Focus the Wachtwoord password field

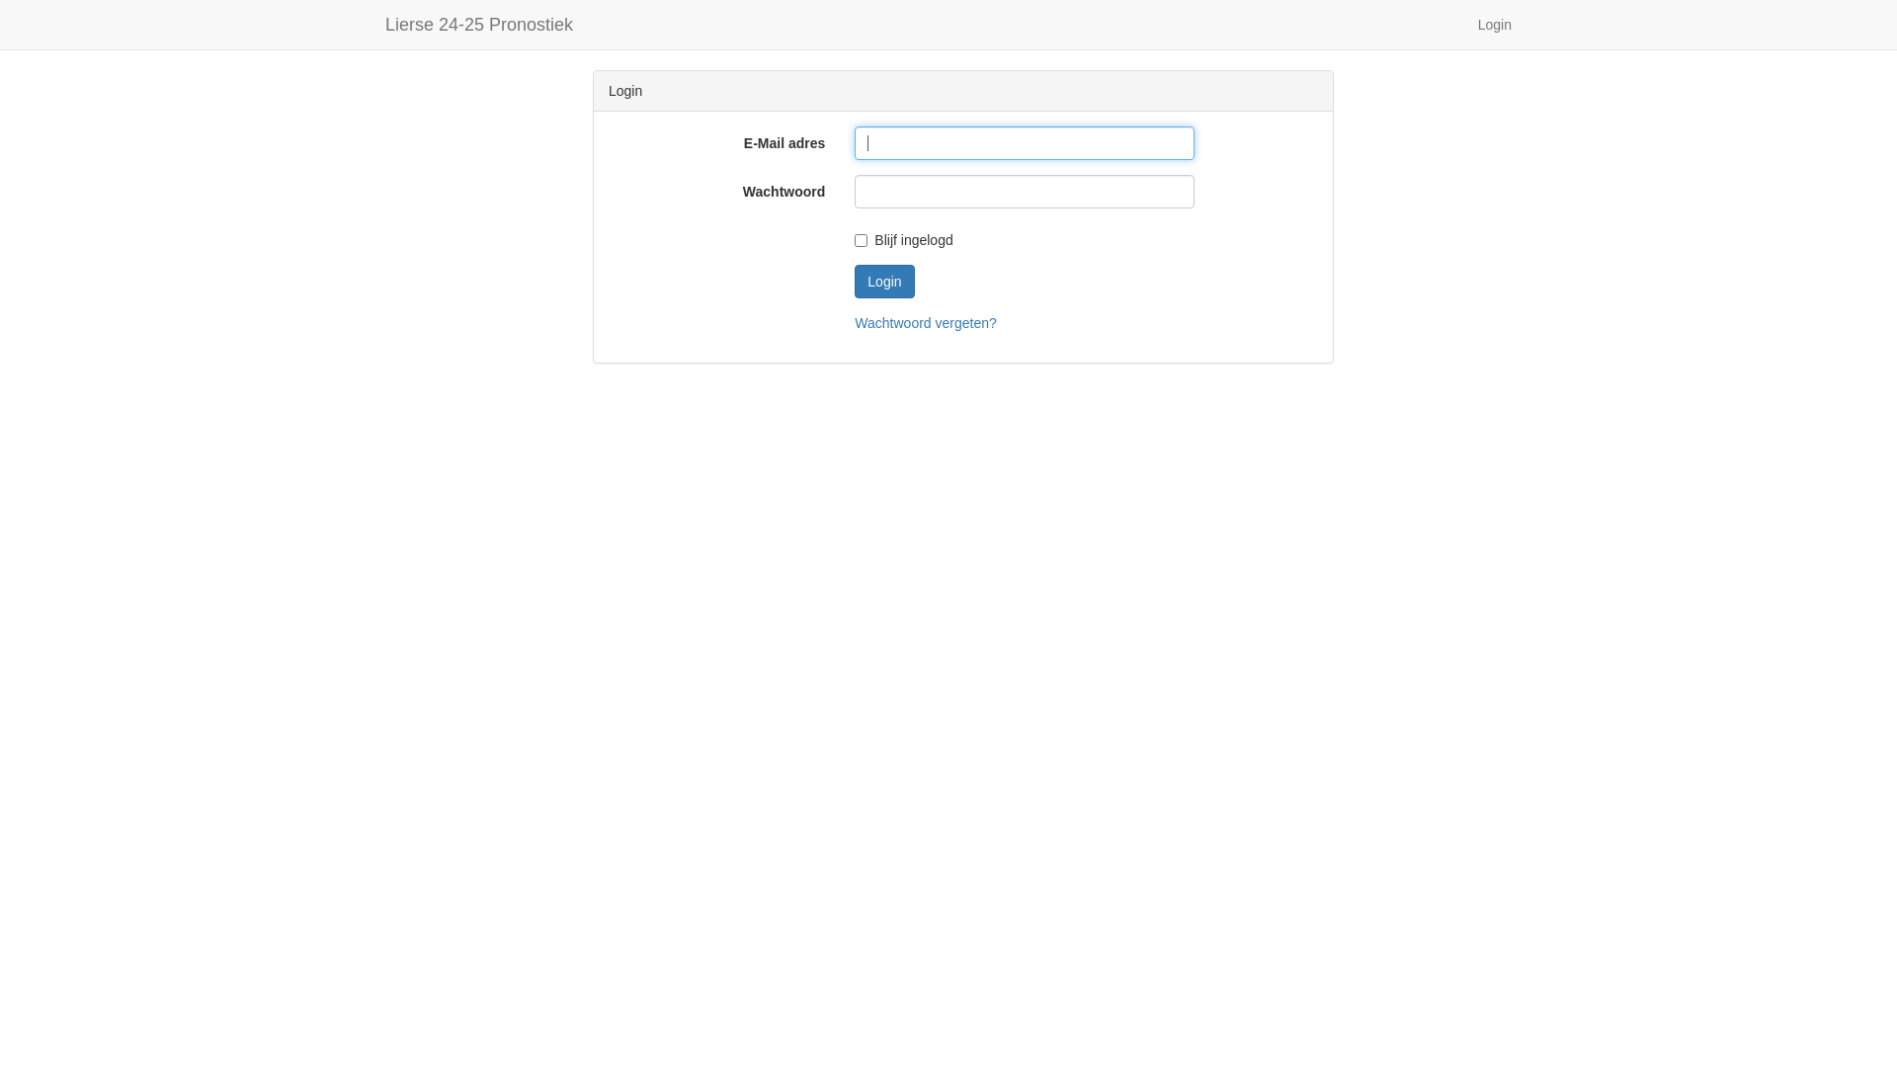pyautogui.click(x=1024, y=192)
